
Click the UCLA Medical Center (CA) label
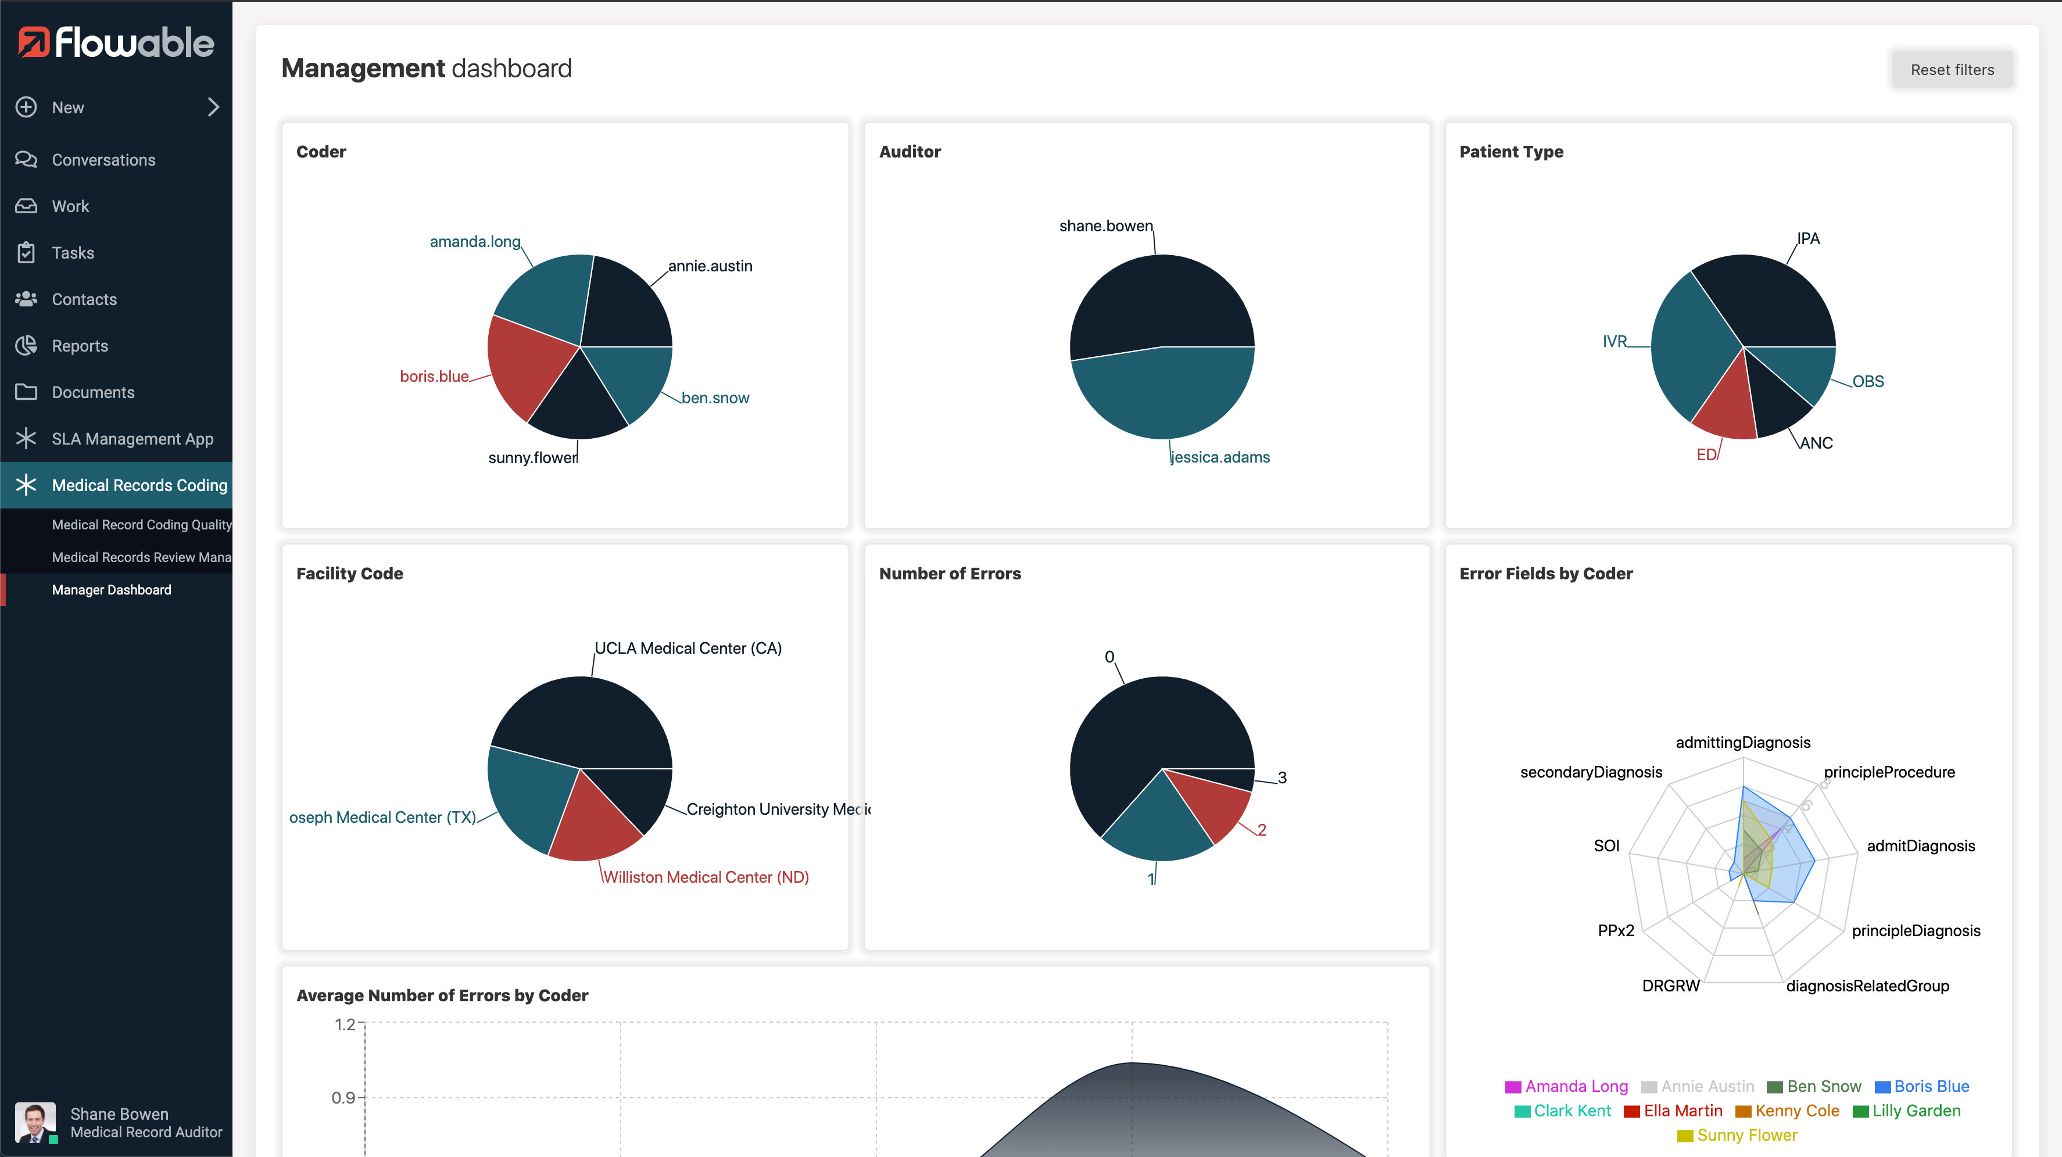pyautogui.click(x=688, y=648)
